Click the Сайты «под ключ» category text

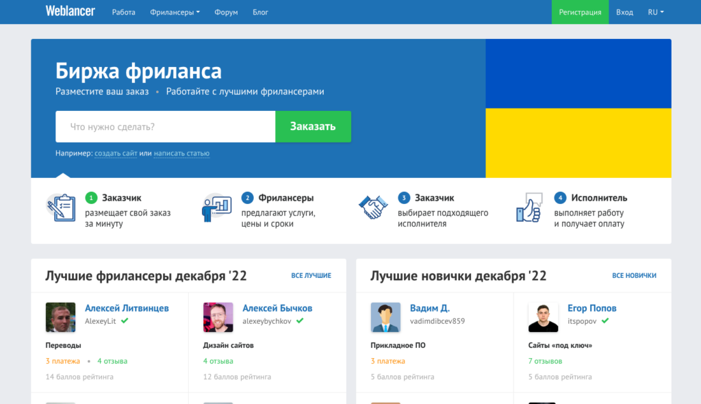[x=560, y=345]
